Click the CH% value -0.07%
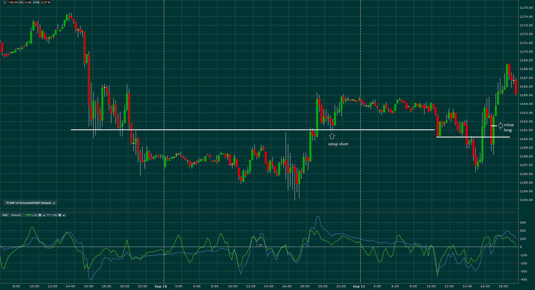 [46, 3]
